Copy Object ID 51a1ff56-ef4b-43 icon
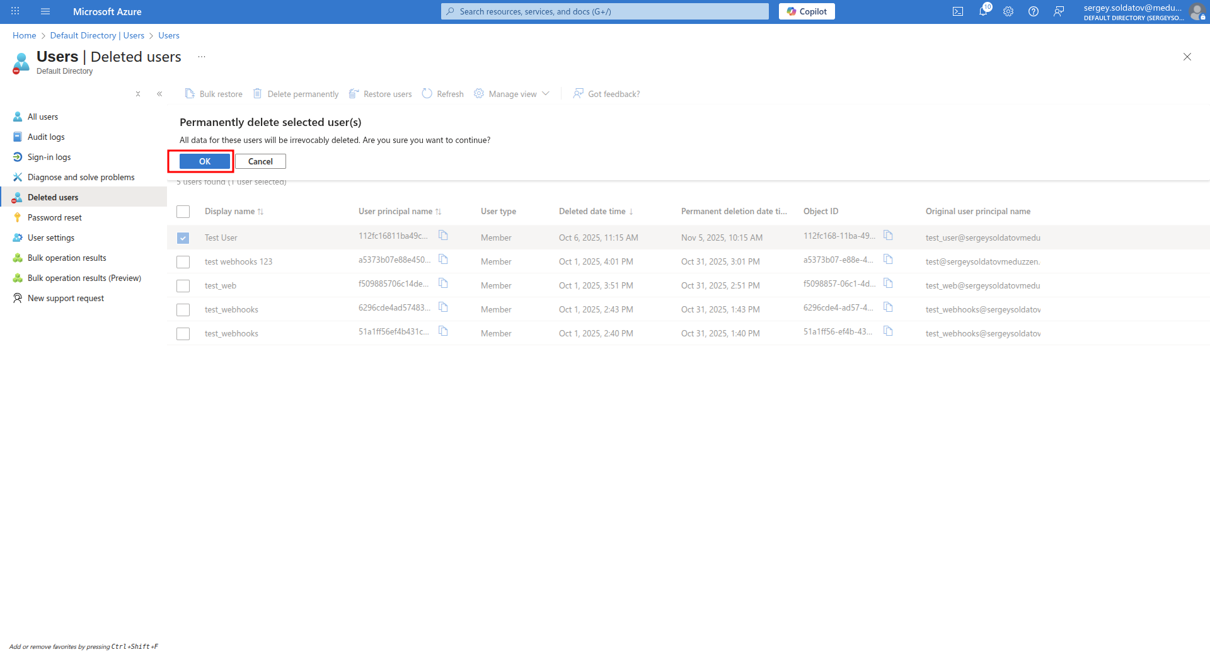This screenshot has height=652, width=1210. point(888,331)
